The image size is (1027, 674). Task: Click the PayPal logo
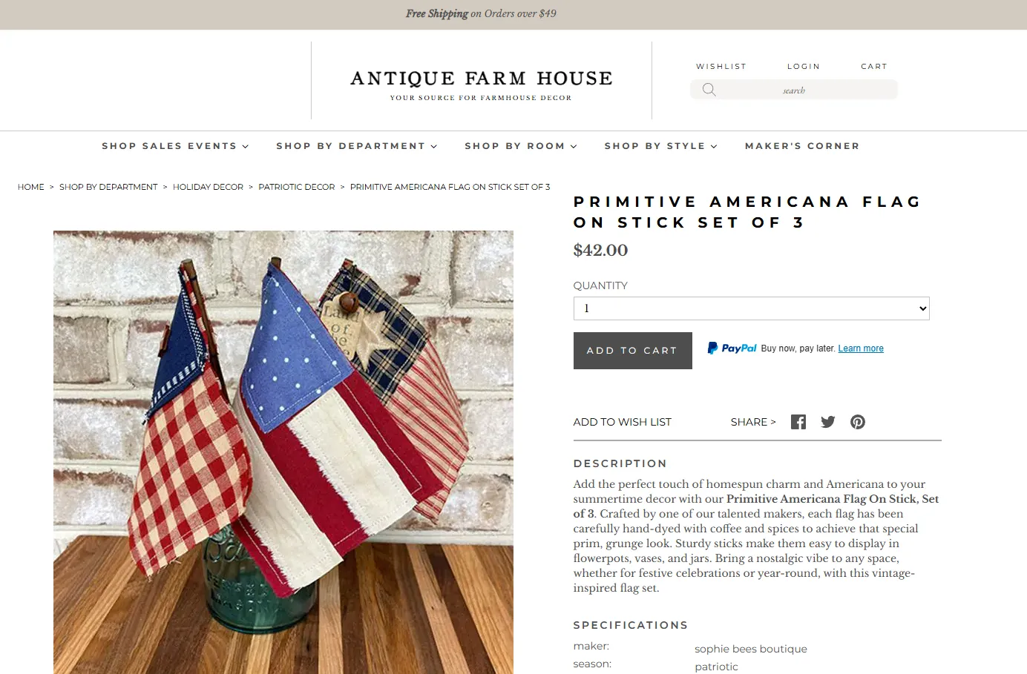tap(732, 348)
